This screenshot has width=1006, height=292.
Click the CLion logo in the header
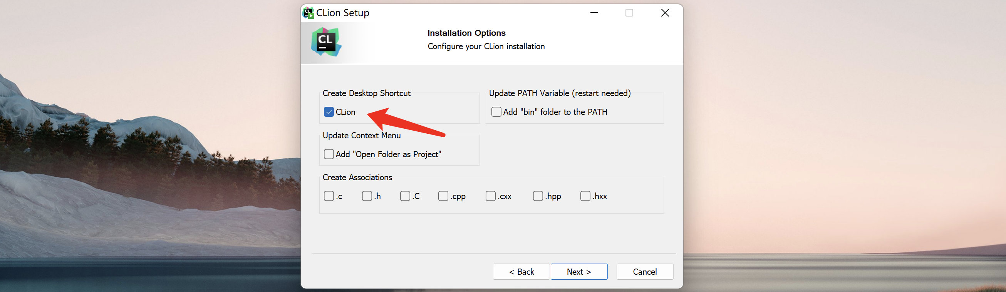[x=326, y=41]
